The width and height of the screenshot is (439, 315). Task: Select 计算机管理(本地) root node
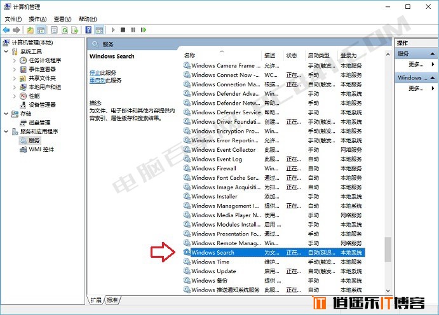(x=32, y=43)
